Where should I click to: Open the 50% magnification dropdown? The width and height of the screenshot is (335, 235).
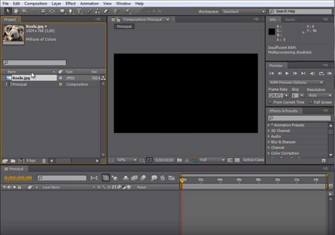click(127, 160)
